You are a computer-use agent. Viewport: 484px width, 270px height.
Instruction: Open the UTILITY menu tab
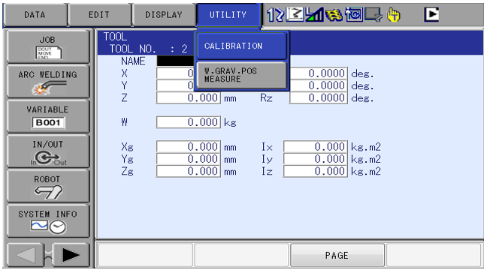click(228, 15)
